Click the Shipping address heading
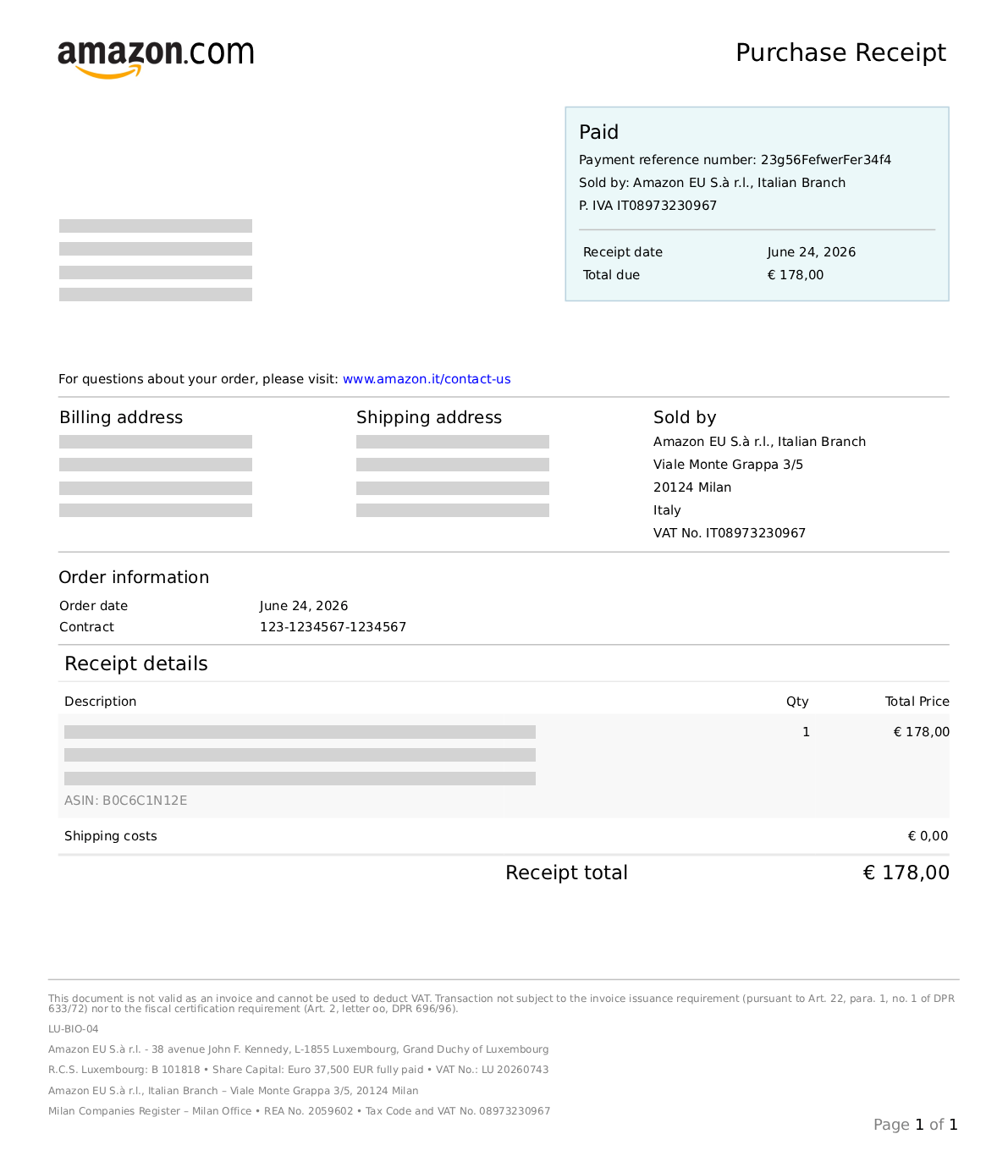The width and height of the screenshot is (1008, 1156). point(429,417)
